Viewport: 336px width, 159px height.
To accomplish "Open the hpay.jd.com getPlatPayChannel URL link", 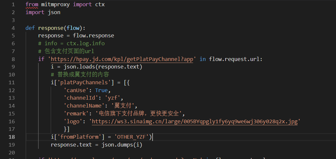I will click(122, 59).
